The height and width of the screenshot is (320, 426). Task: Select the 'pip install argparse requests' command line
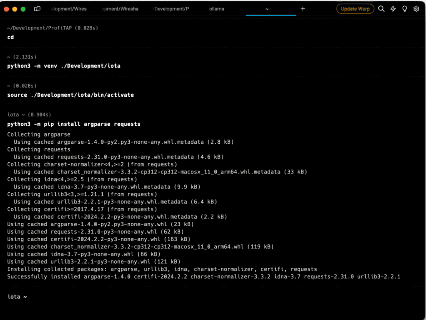(x=74, y=124)
